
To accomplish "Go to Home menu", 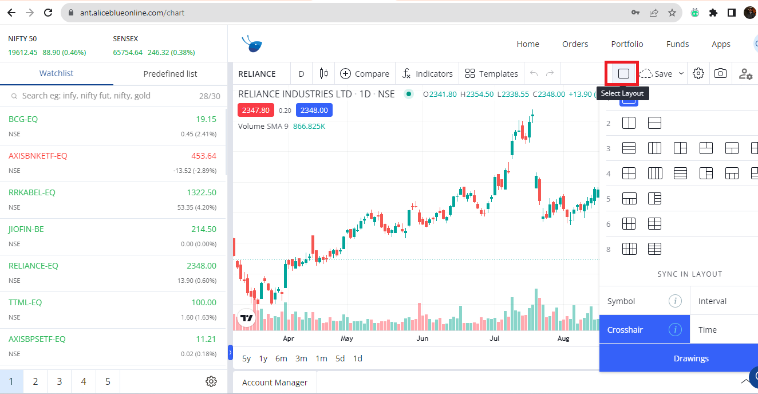I will click(528, 44).
